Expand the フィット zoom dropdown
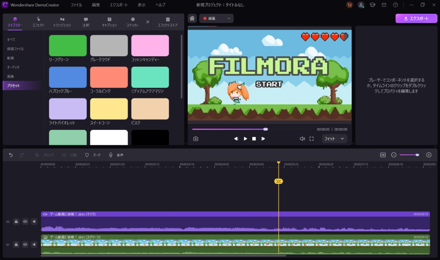The image size is (440, 260). [x=334, y=139]
